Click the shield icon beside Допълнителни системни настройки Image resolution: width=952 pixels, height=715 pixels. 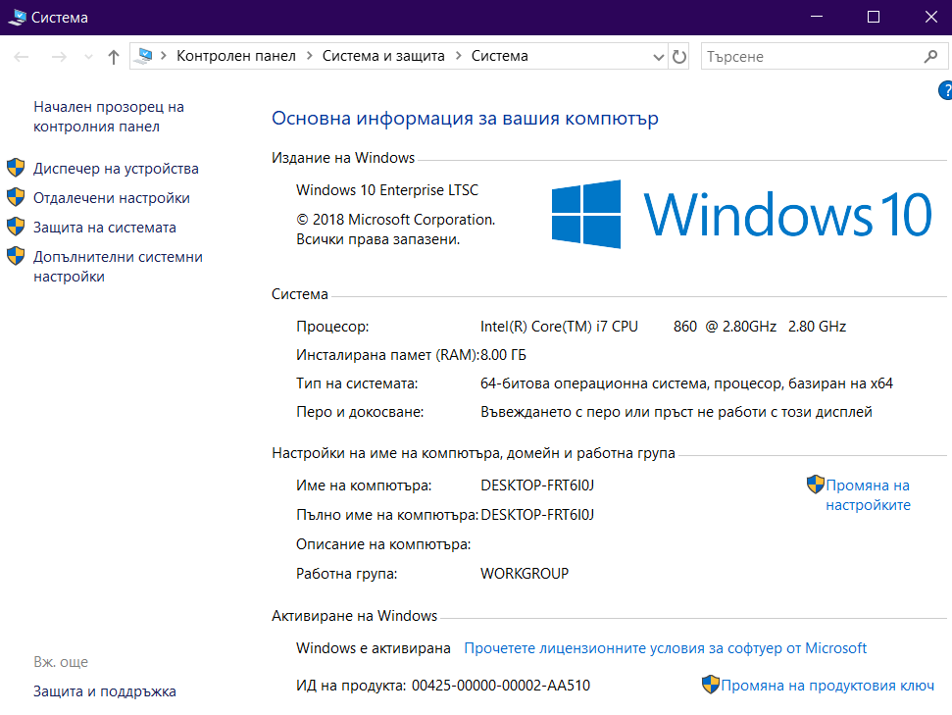tap(16, 256)
